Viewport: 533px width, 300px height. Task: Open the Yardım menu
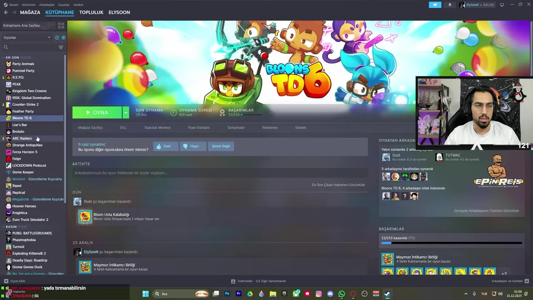tap(78, 5)
